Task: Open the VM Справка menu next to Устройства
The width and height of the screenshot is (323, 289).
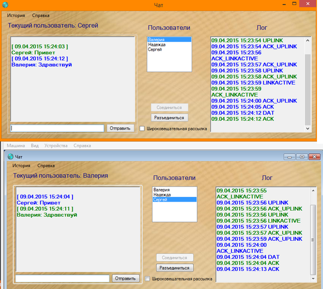Action: pyautogui.click(x=82, y=146)
